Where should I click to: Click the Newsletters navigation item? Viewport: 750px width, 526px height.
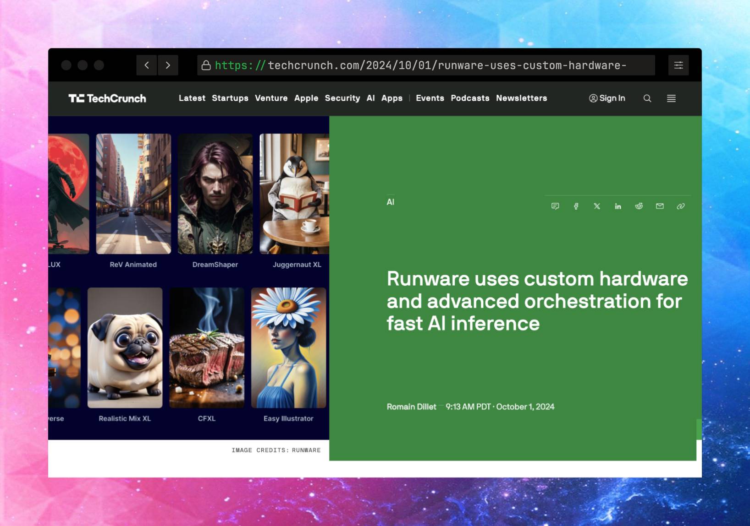[x=521, y=98]
